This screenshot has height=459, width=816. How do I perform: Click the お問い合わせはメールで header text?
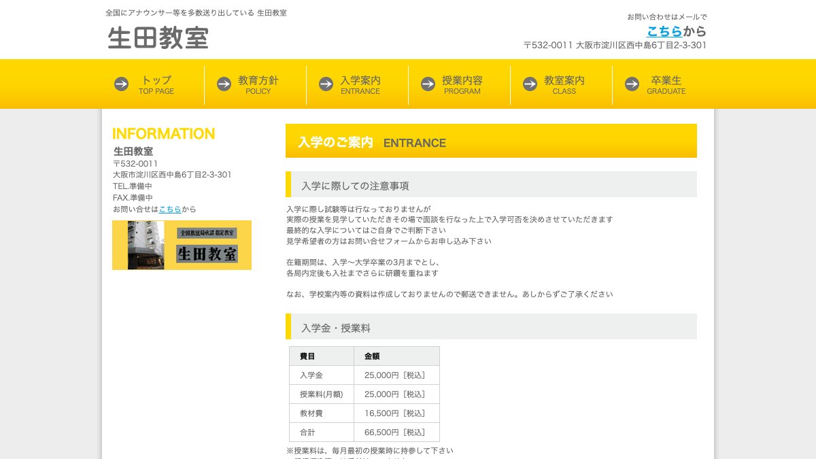point(667,17)
